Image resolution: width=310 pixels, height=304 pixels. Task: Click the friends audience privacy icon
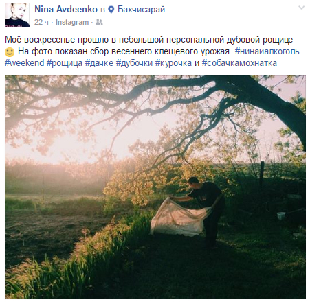[99, 22]
